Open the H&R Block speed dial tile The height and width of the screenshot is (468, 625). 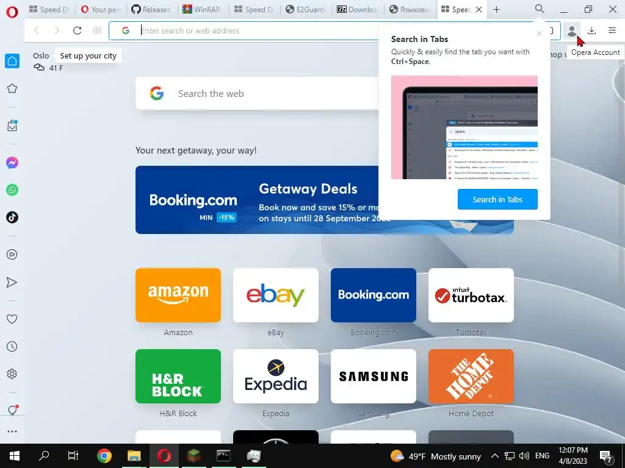(178, 377)
